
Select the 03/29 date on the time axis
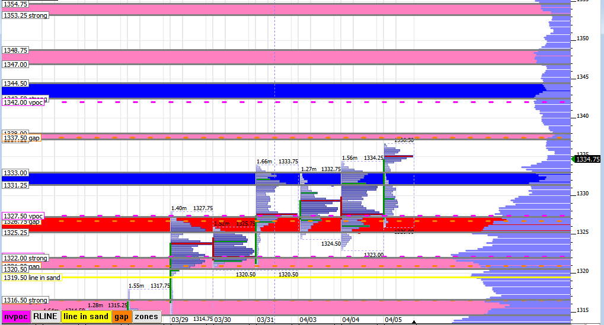pos(180,320)
